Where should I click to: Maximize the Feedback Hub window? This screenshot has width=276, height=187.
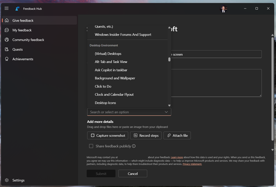257,9
